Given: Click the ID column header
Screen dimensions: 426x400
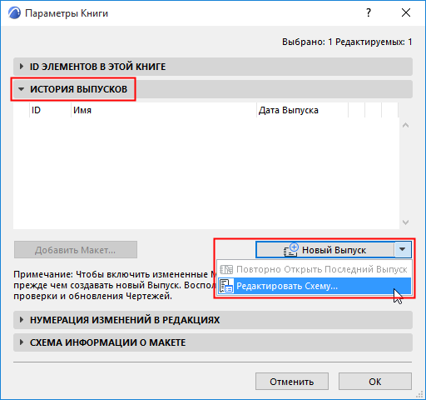Looking at the screenshot, I should pyautogui.click(x=50, y=110).
